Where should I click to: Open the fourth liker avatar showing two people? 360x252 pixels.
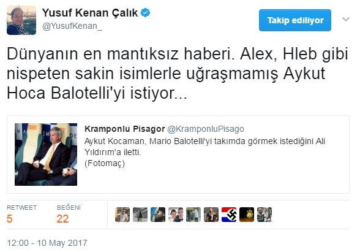[x=176, y=215]
